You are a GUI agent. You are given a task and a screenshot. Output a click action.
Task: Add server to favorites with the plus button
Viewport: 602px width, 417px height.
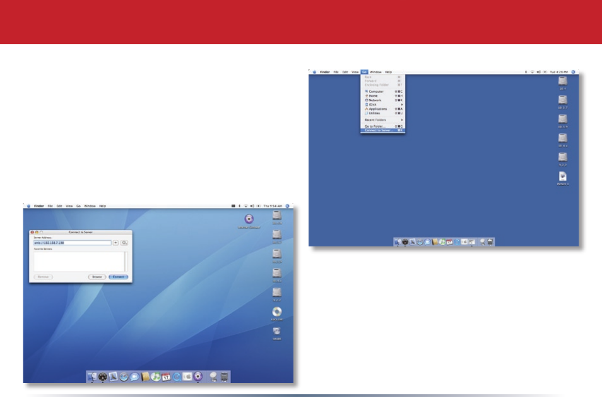tap(115, 243)
